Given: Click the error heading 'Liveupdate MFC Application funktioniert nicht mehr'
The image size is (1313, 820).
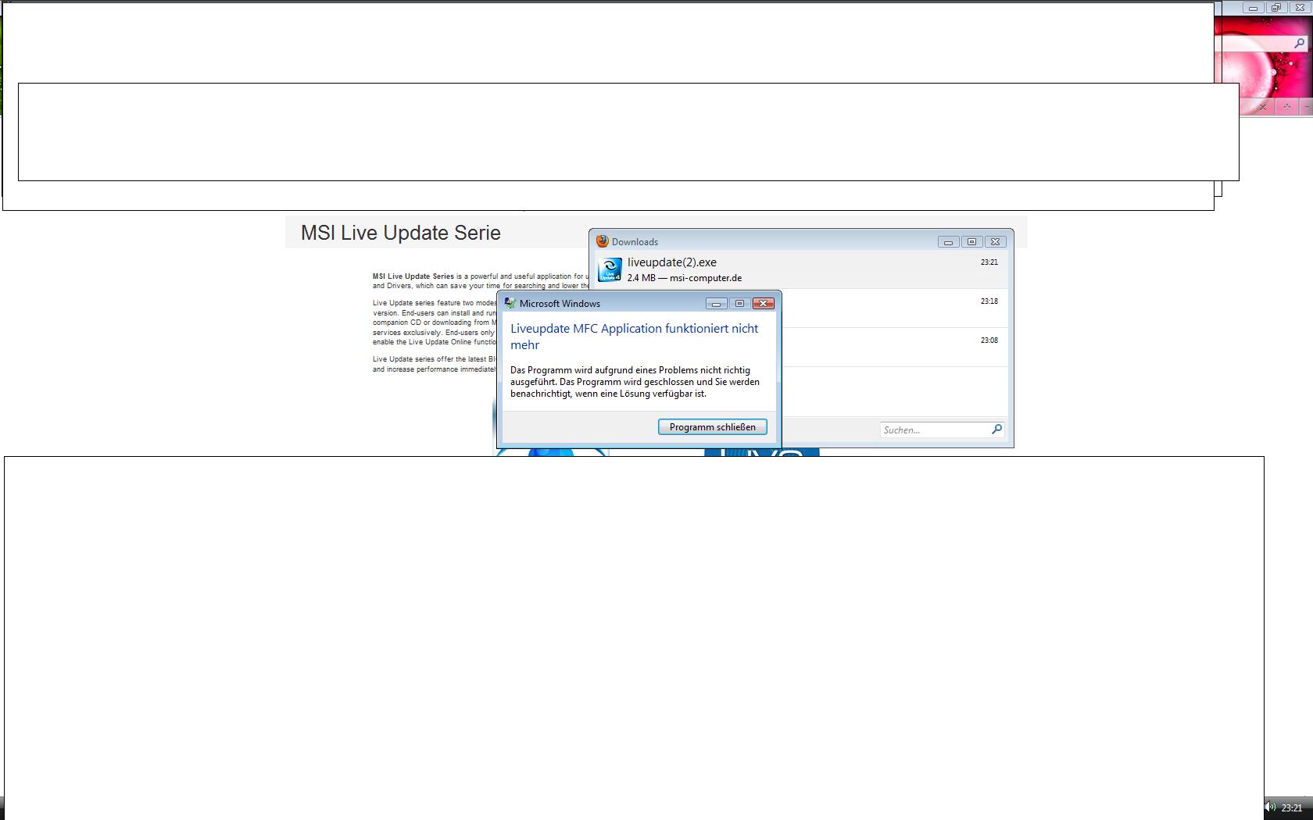Looking at the screenshot, I should [635, 337].
